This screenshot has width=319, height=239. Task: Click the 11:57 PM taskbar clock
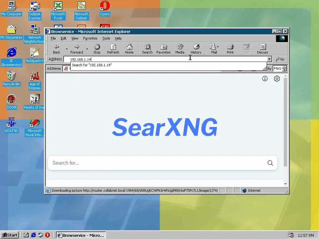(x=306, y=235)
